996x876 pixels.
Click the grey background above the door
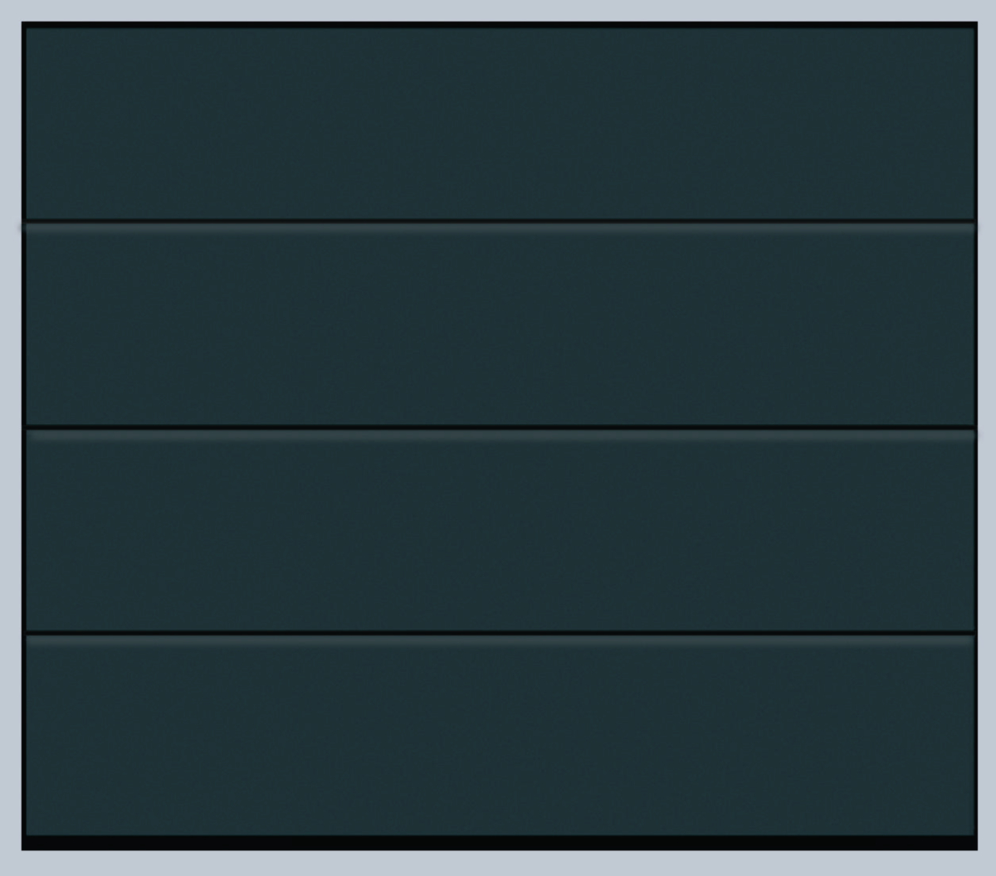(x=498, y=11)
